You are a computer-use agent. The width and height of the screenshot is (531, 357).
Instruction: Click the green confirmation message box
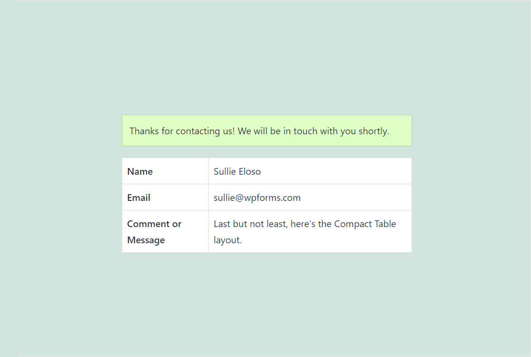click(x=267, y=130)
